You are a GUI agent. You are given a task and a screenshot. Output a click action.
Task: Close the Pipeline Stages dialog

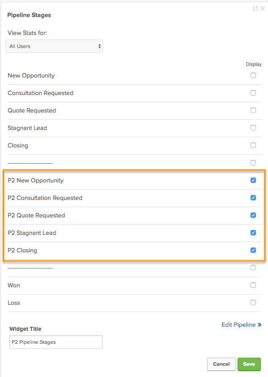(x=262, y=8)
